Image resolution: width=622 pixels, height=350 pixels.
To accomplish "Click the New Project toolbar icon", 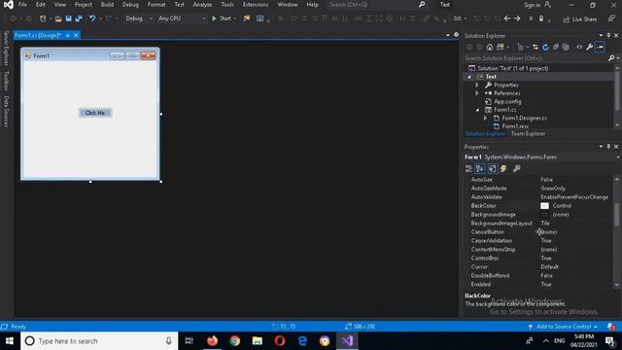I will click(x=43, y=18).
